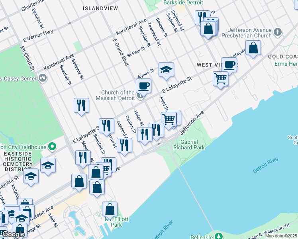Viewport: 298px width, 239px height.
Task: Select the graduation cap marker right of Cemetery District label
Action: pos(48,165)
